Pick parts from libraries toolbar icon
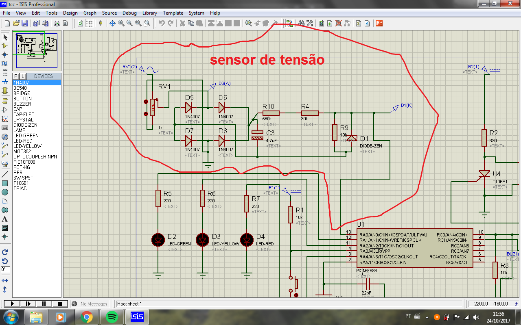Image resolution: width=521 pixels, height=325 pixels. pyautogui.click(x=249, y=23)
